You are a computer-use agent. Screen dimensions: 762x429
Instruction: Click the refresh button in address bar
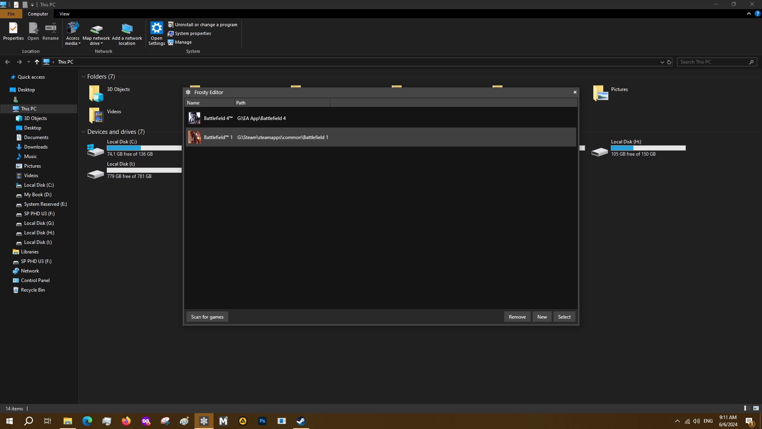[669, 62]
